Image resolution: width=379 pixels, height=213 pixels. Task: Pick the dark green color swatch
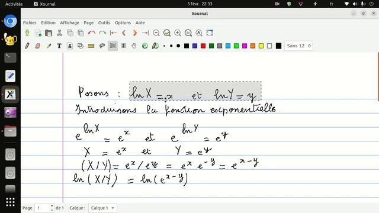(x=211, y=46)
